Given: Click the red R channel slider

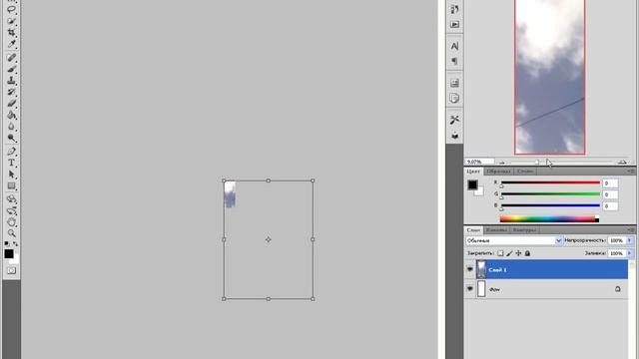Looking at the screenshot, I should coord(550,182).
